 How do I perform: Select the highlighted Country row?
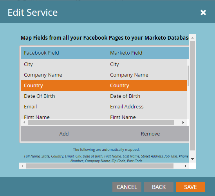click(104, 85)
